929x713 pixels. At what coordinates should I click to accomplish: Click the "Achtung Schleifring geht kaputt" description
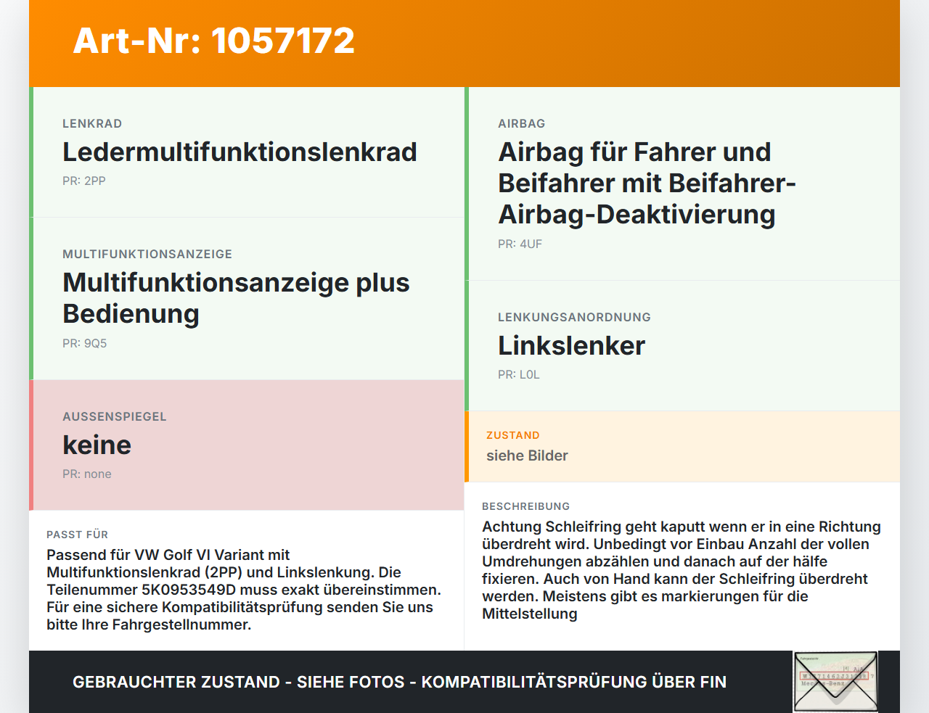coord(682,570)
